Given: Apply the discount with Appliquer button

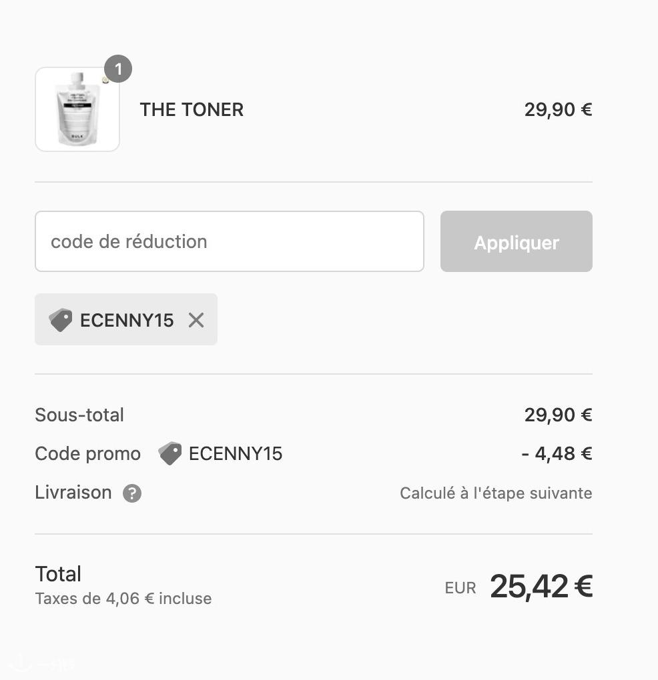Looking at the screenshot, I should tap(517, 241).
